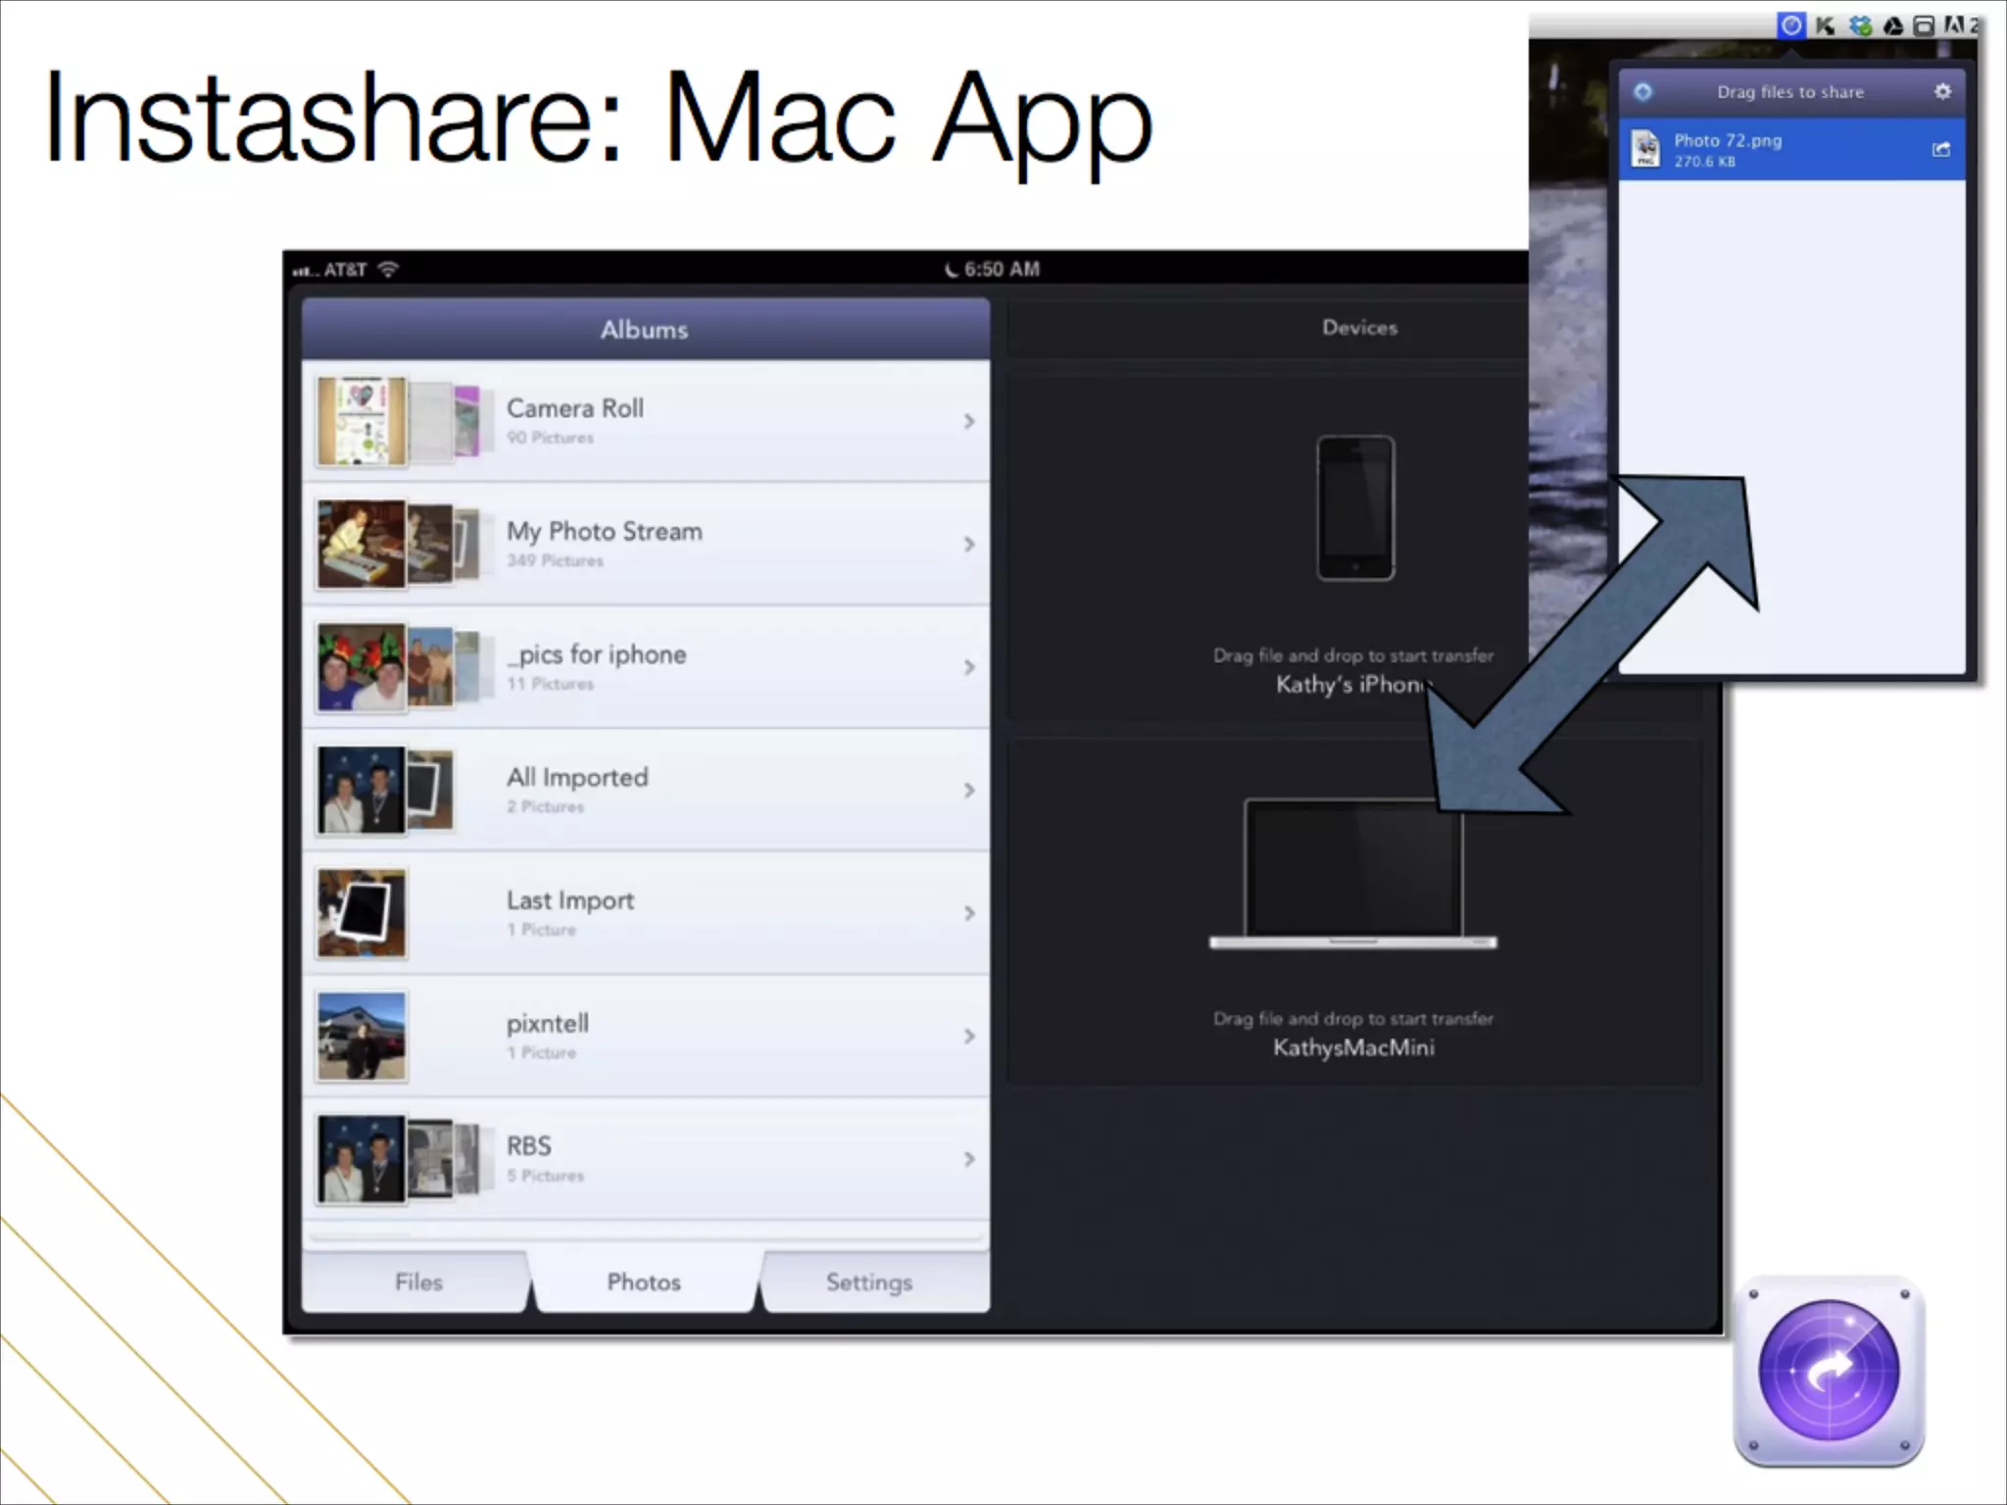
Task: Click the Instashare logo in popup header
Action: coord(1643,91)
